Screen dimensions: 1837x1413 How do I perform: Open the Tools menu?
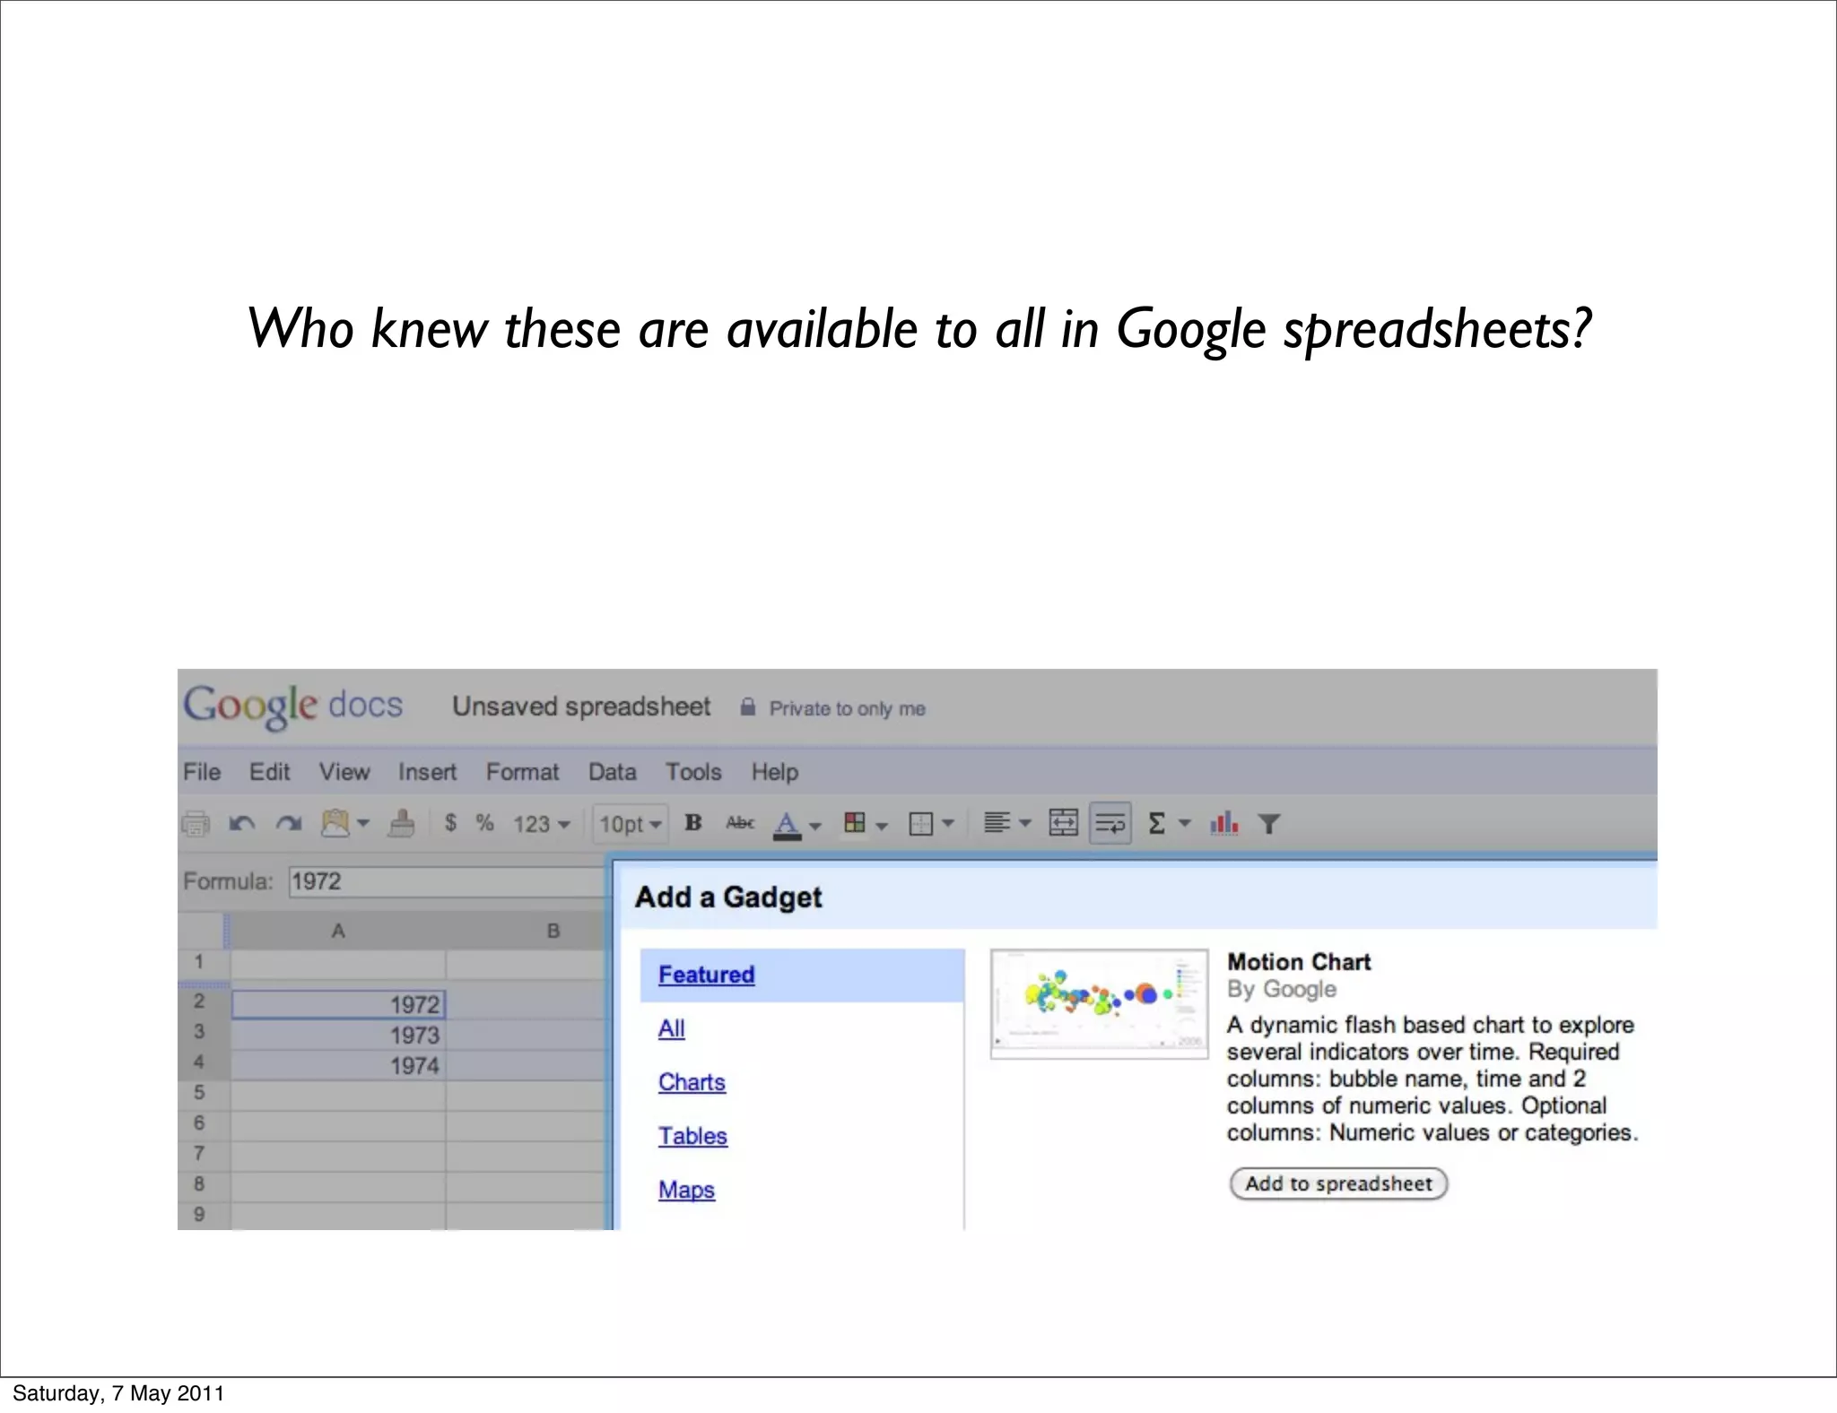coord(693,772)
